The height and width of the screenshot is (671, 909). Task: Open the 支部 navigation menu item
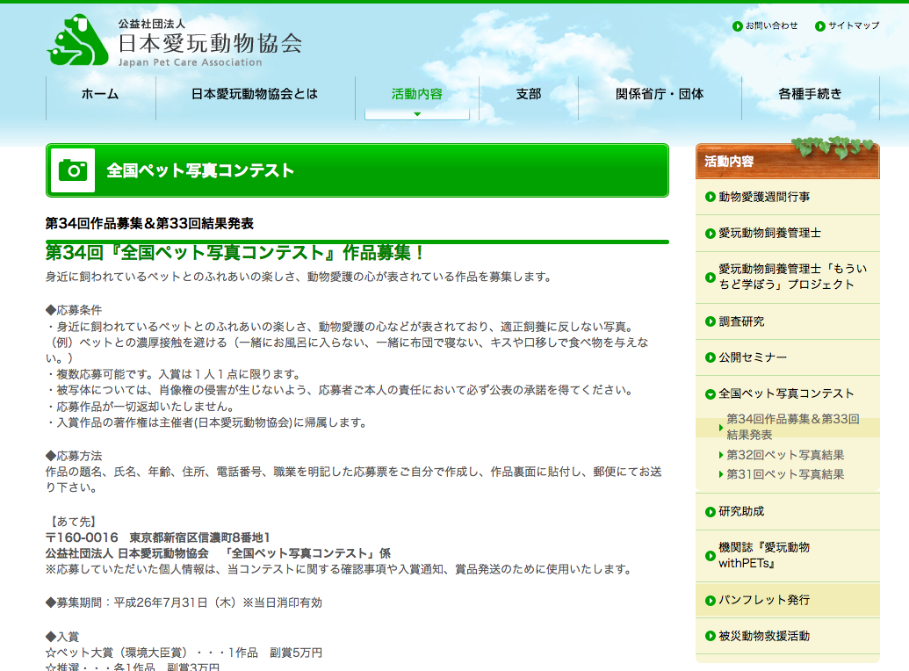pyautogui.click(x=528, y=94)
